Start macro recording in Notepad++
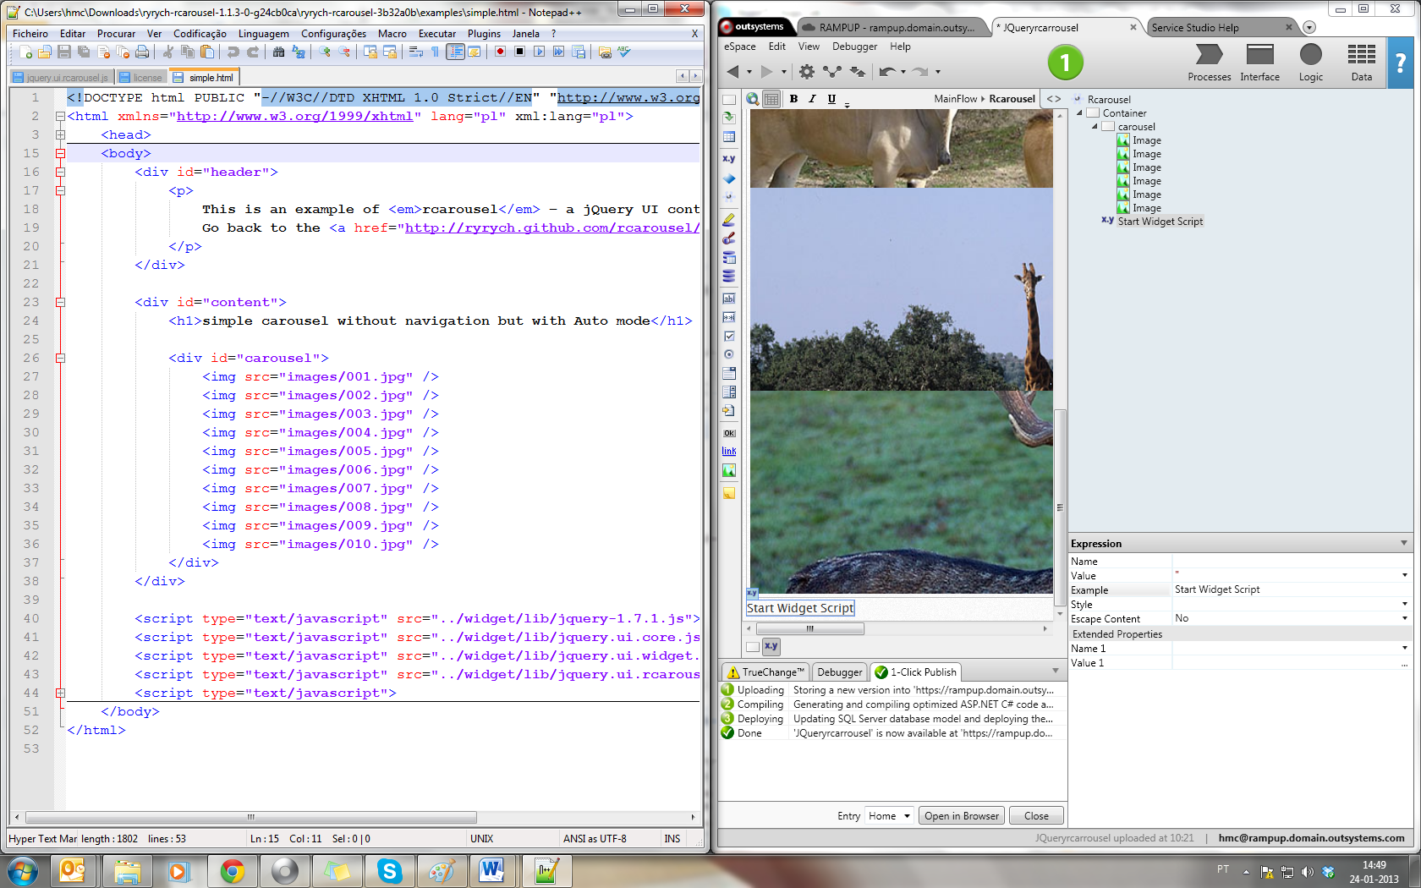1421x888 pixels. coord(500,52)
